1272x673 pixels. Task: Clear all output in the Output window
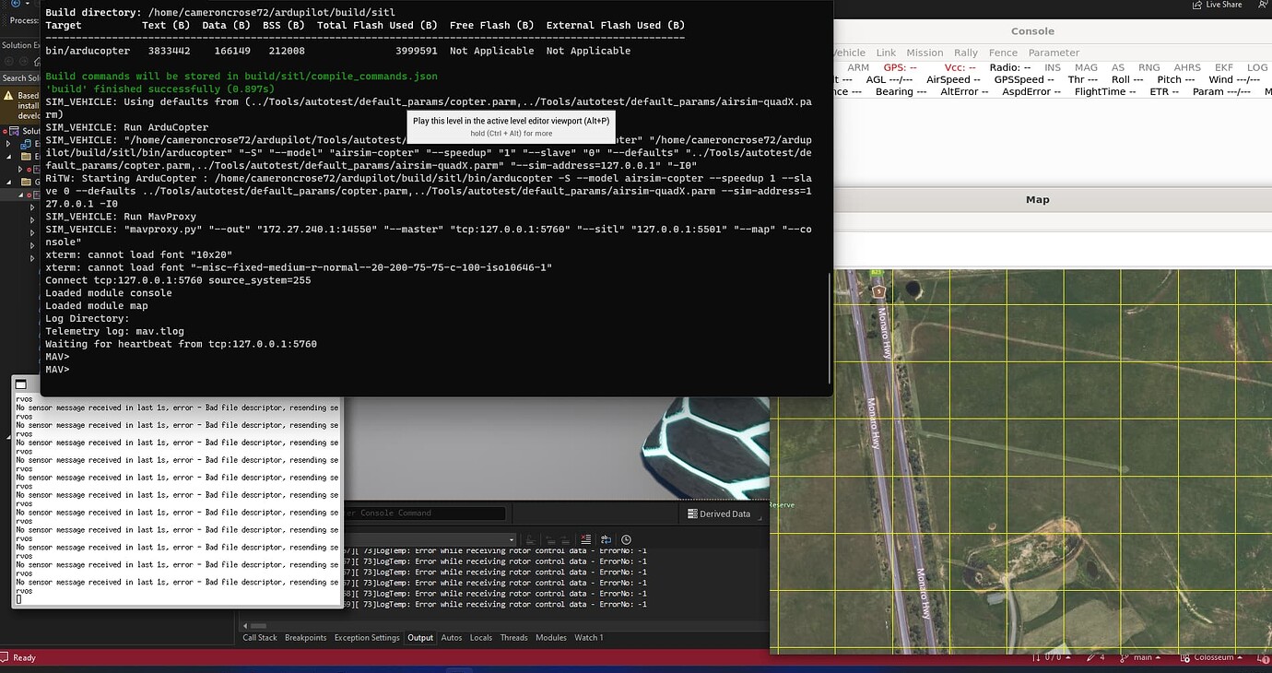click(585, 539)
